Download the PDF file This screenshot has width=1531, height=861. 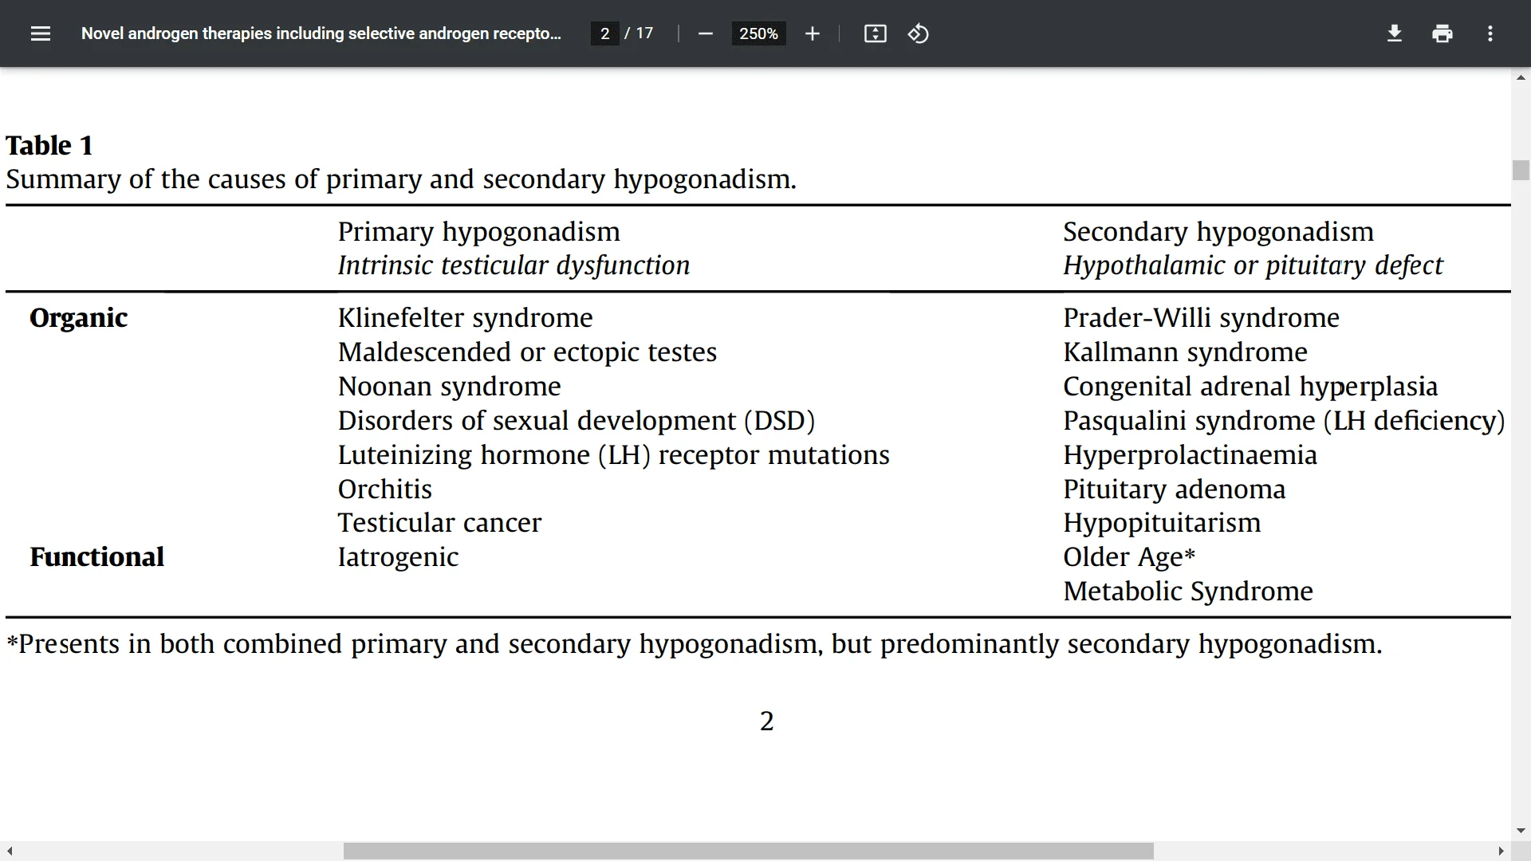point(1394,33)
